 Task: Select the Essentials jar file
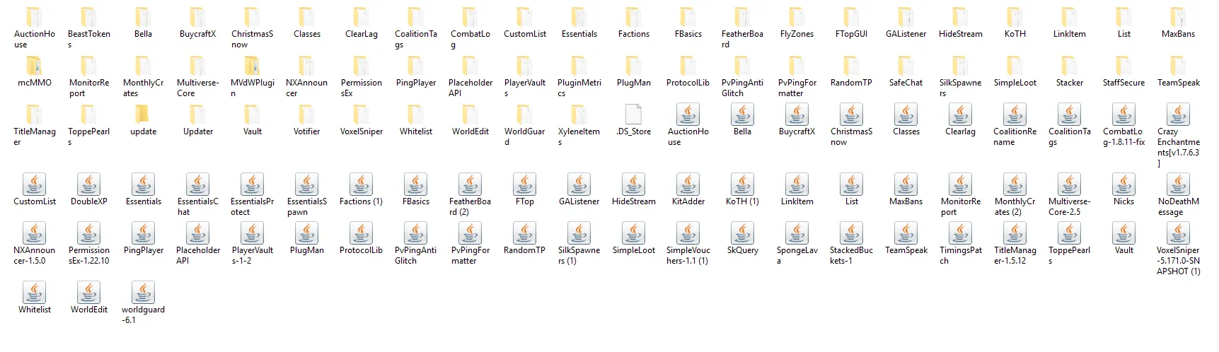143,190
